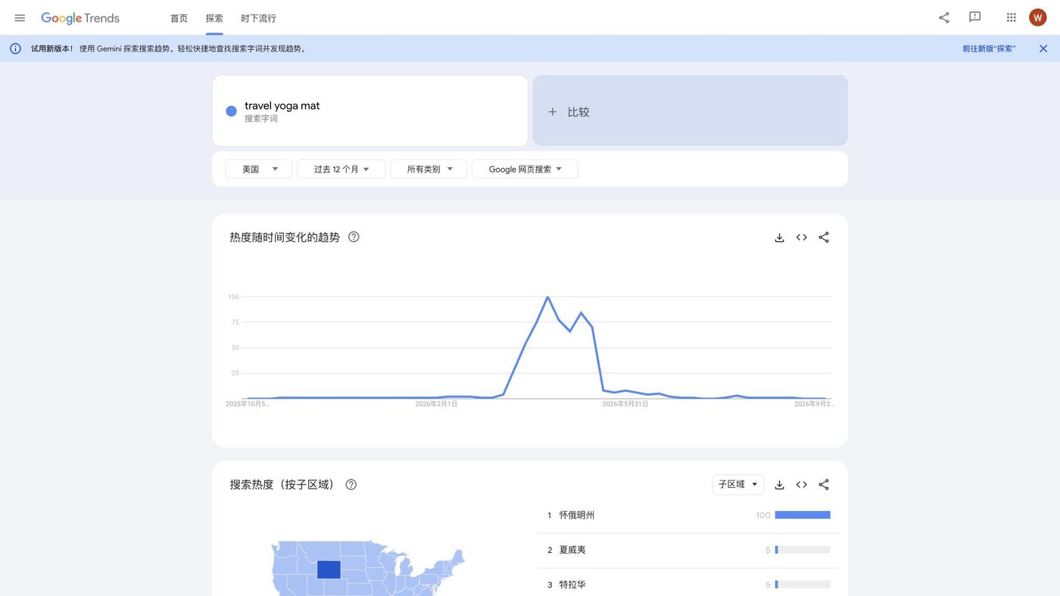Screen dimensions: 1060x596
Task: Switch to the 时下流行 tab
Action: click(x=258, y=18)
